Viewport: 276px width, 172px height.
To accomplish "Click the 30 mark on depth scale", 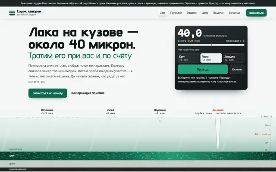I will click(x=267, y=143).
